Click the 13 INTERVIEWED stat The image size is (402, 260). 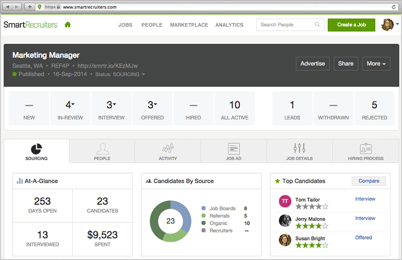click(43, 239)
